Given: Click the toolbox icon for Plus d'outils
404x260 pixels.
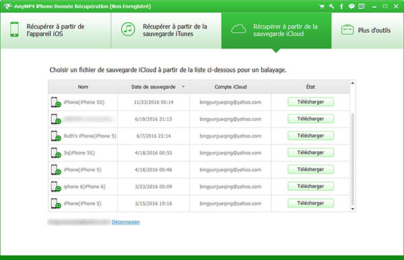Looking at the screenshot, I should tap(347, 30).
